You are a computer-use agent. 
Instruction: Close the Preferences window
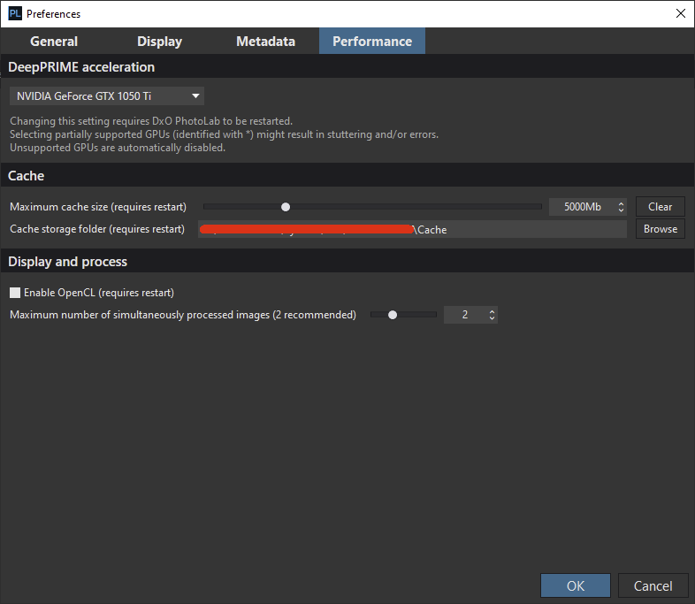coord(681,14)
